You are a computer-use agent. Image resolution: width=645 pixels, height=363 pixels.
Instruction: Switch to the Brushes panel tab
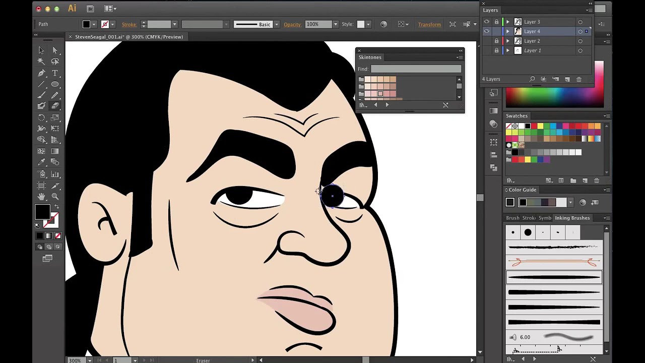[512, 218]
